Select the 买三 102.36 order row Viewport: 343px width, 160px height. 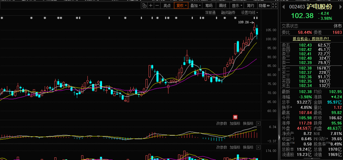click(311, 77)
